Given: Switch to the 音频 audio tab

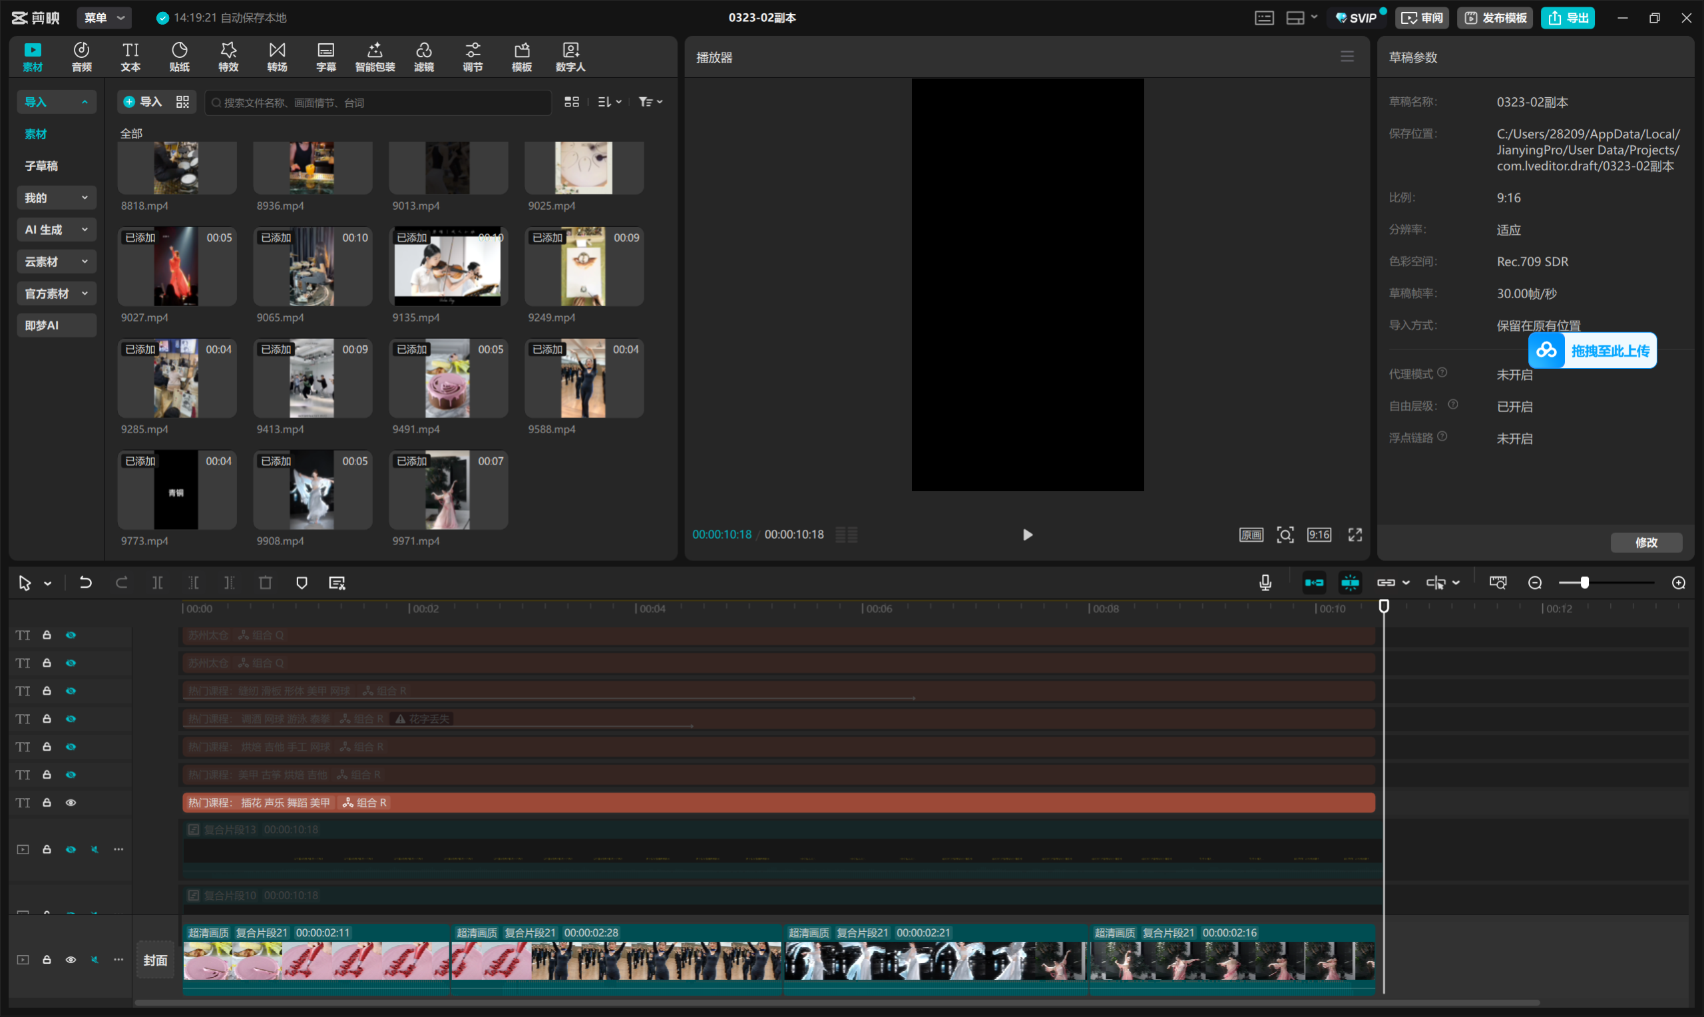Looking at the screenshot, I should [x=81, y=56].
